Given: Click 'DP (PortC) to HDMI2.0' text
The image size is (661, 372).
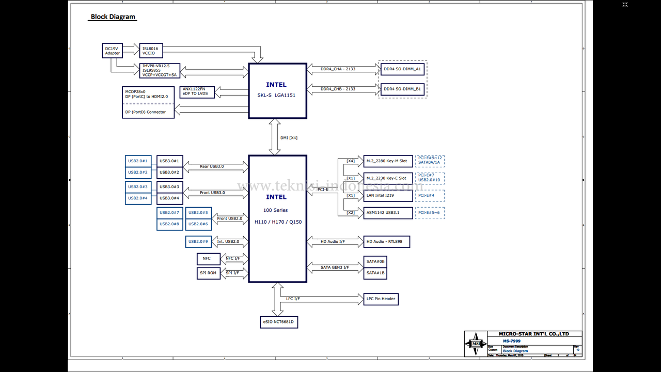Looking at the screenshot, I should point(146,96).
